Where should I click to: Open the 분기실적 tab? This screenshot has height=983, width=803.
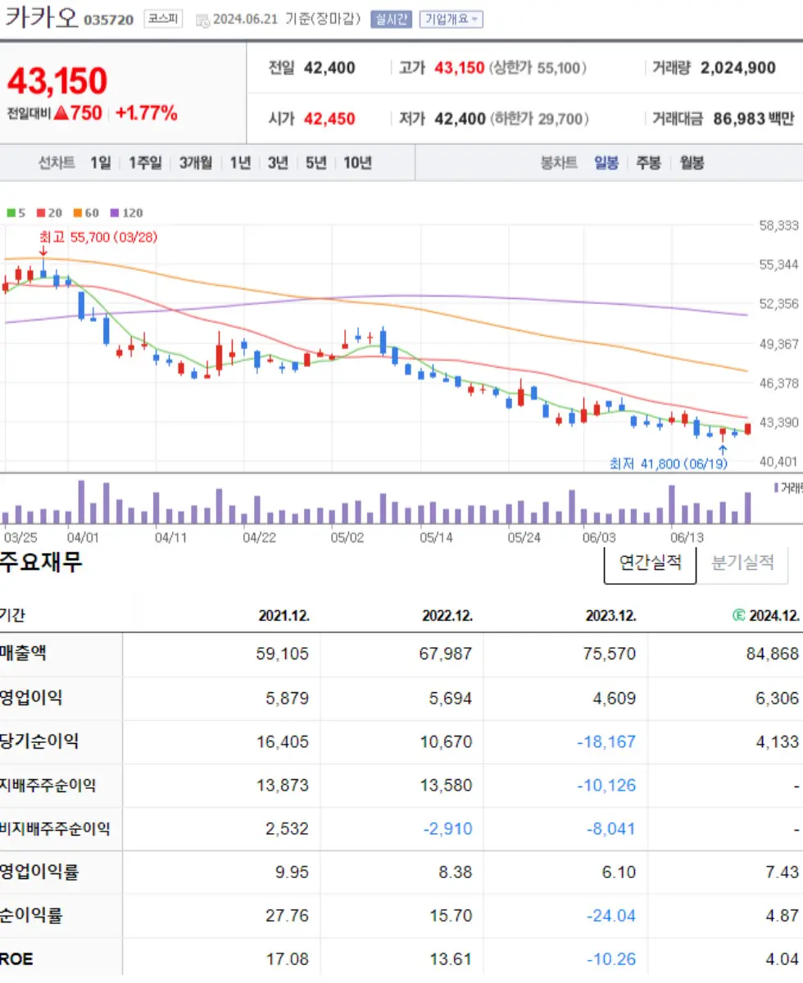(742, 563)
